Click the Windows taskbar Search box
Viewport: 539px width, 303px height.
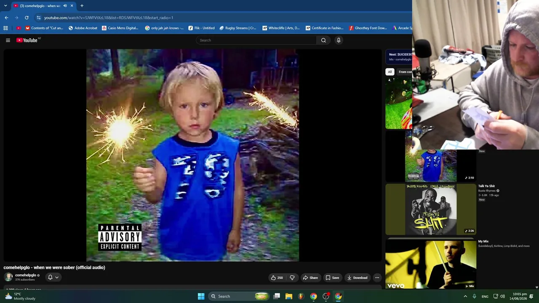pos(239,296)
